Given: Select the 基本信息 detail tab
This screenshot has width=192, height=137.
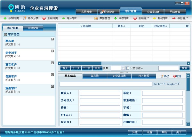Looking at the screenshot, I should pyautogui.click(x=70, y=76).
